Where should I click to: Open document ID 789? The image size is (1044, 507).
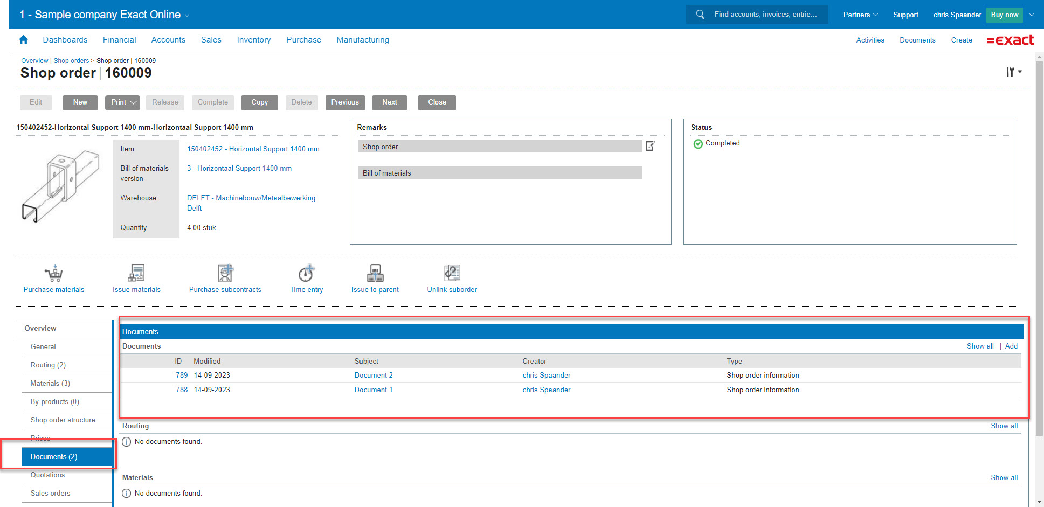click(x=182, y=376)
